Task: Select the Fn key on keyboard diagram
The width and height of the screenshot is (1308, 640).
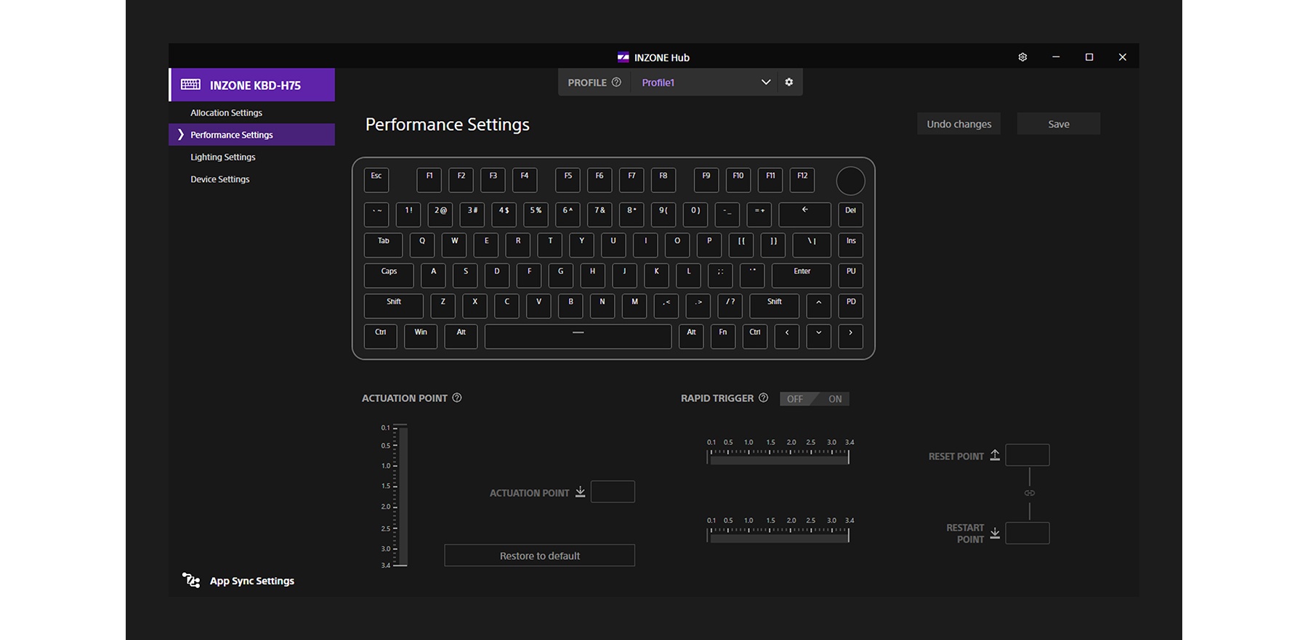Action: coord(723,337)
